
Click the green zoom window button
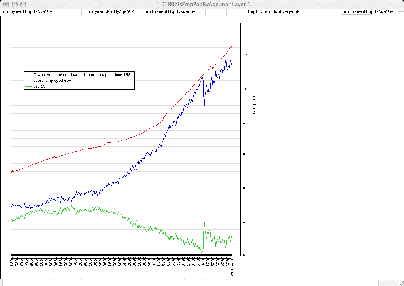tap(23, 4)
